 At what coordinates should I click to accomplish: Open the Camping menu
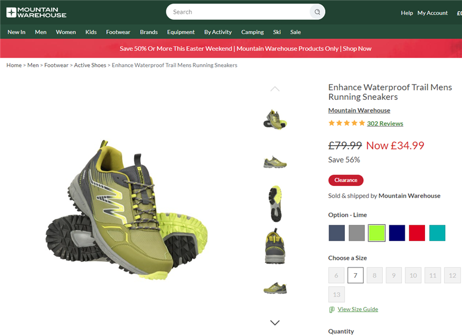point(252,32)
